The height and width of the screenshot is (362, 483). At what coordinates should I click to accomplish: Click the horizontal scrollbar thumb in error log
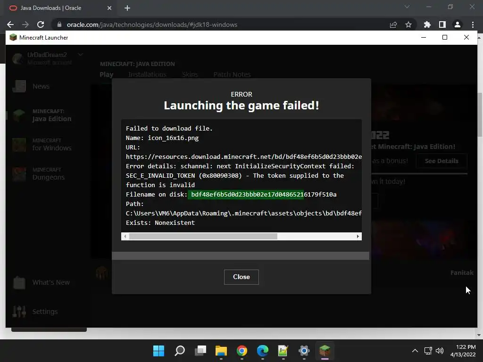pos(203,237)
